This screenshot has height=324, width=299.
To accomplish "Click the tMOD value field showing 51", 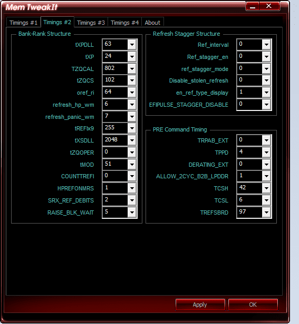I will pos(115,164).
